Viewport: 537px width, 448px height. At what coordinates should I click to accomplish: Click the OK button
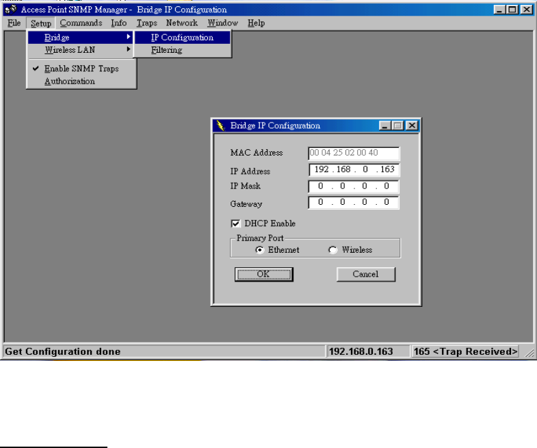coord(263,274)
